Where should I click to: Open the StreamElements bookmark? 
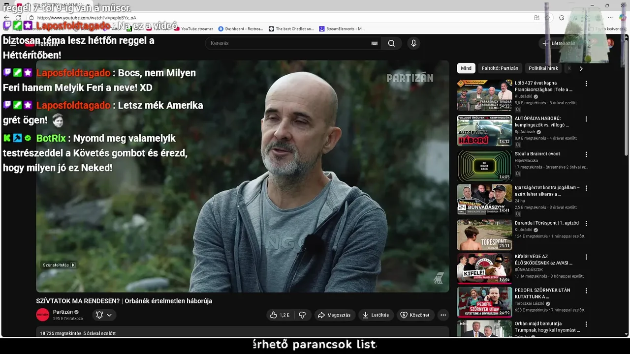(x=342, y=29)
